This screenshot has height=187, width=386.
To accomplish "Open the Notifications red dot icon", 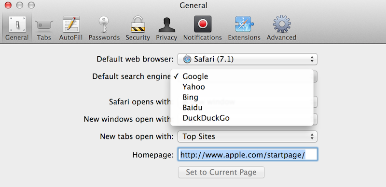I will [203, 24].
